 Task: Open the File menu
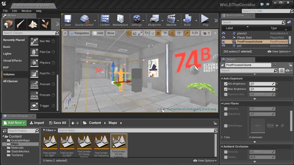[6, 11]
